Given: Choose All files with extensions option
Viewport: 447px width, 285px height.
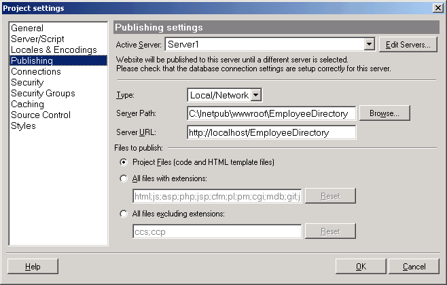Looking at the screenshot, I should tap(123, 178).
